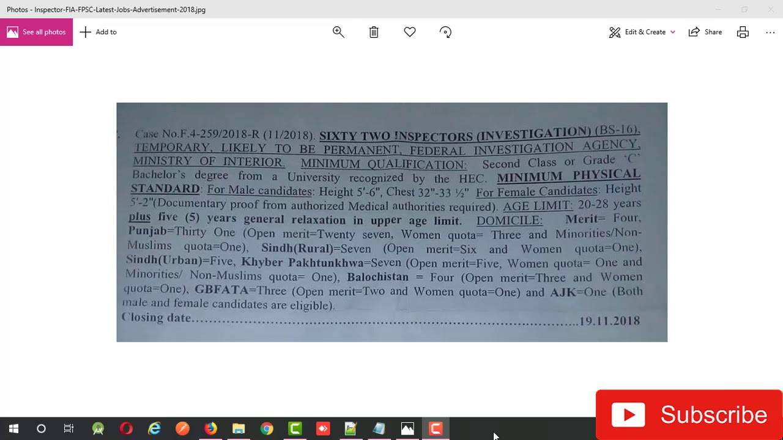Open the blue notebook app icon on taskbar
This screenshot has width=783, height=440.
pos(379,429)
